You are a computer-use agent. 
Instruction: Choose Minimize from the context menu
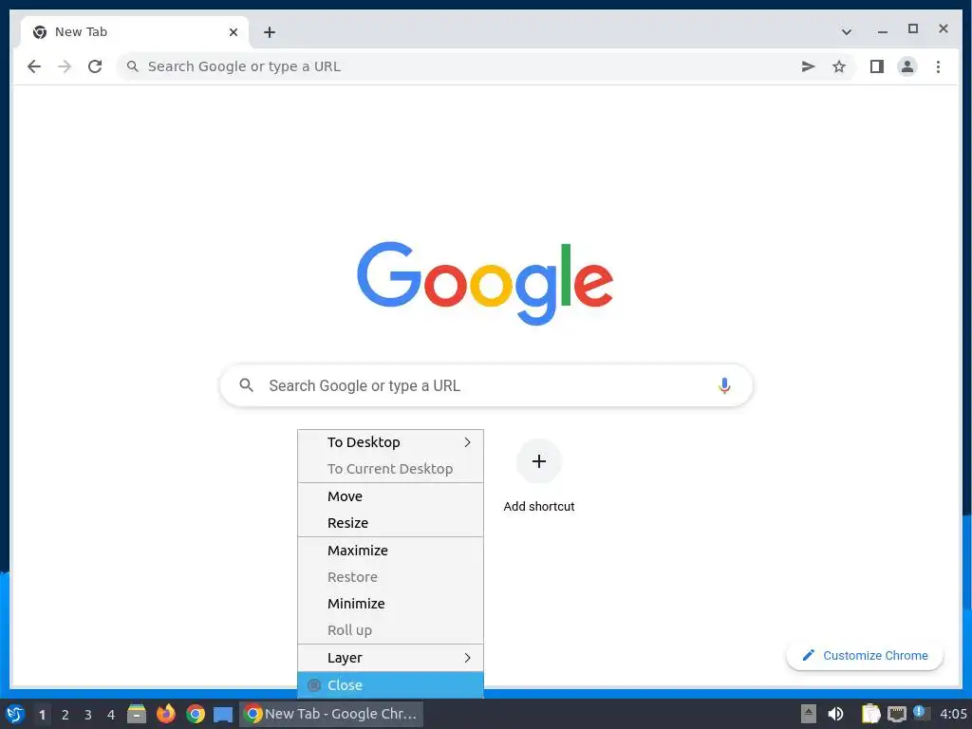click(x=390, y=603)
